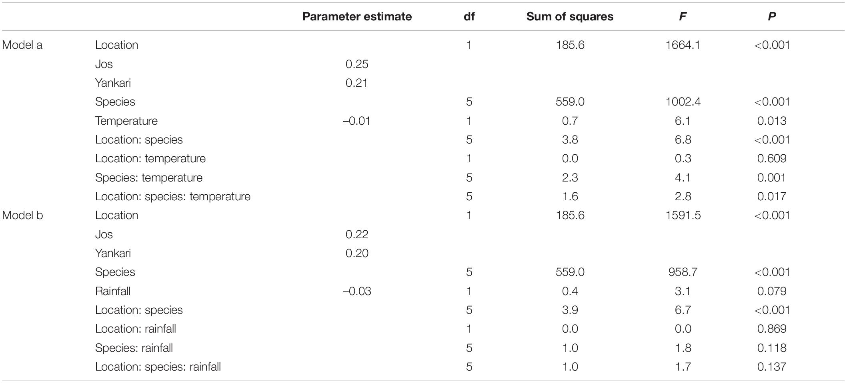847x383 pixels.
Task: Click the df column header
Action: click(x=469, y=16)
